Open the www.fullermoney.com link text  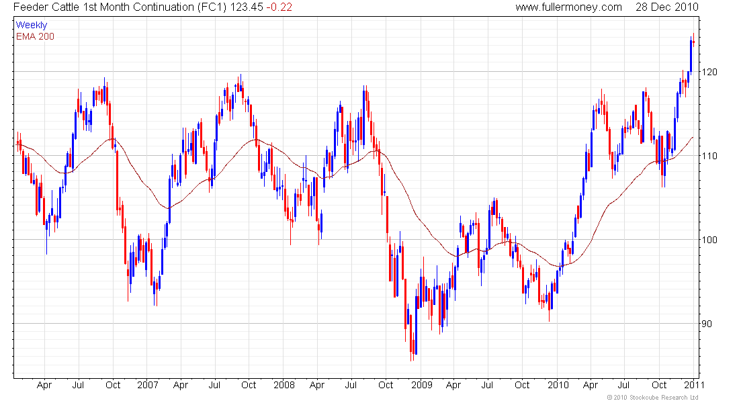[568, 7]
